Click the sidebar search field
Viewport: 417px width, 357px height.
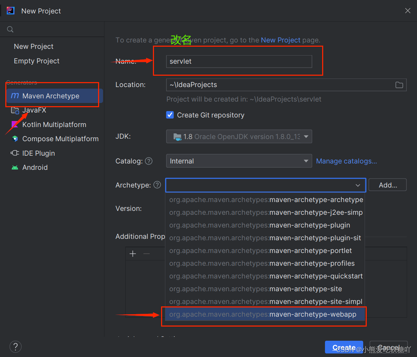pyautogui.click(x=52, y=29)
